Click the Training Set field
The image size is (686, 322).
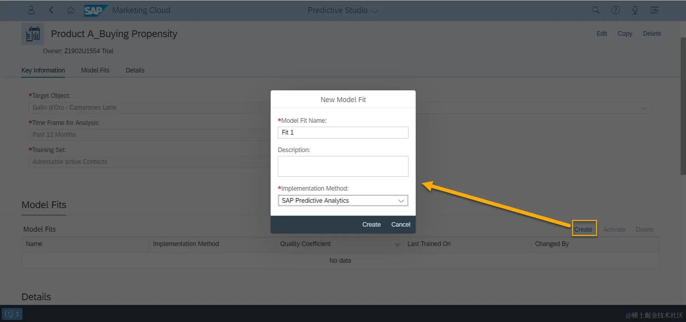(x=149, y=162)
